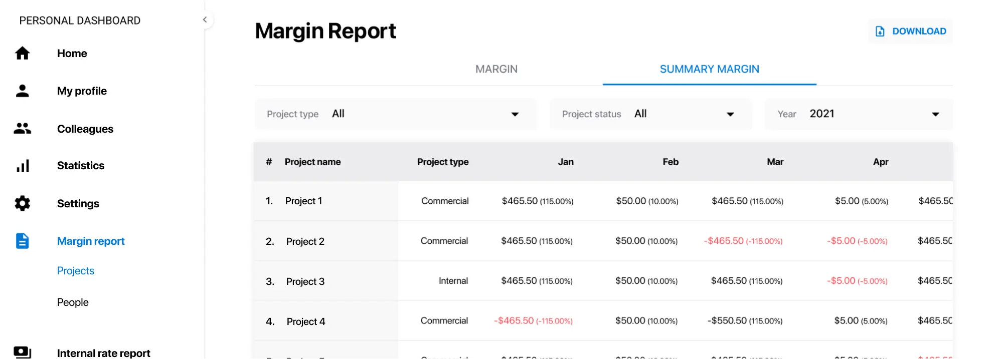Screen dimensions: 1003x359
Task: Click the Project type column header
Action: [443, 162]
